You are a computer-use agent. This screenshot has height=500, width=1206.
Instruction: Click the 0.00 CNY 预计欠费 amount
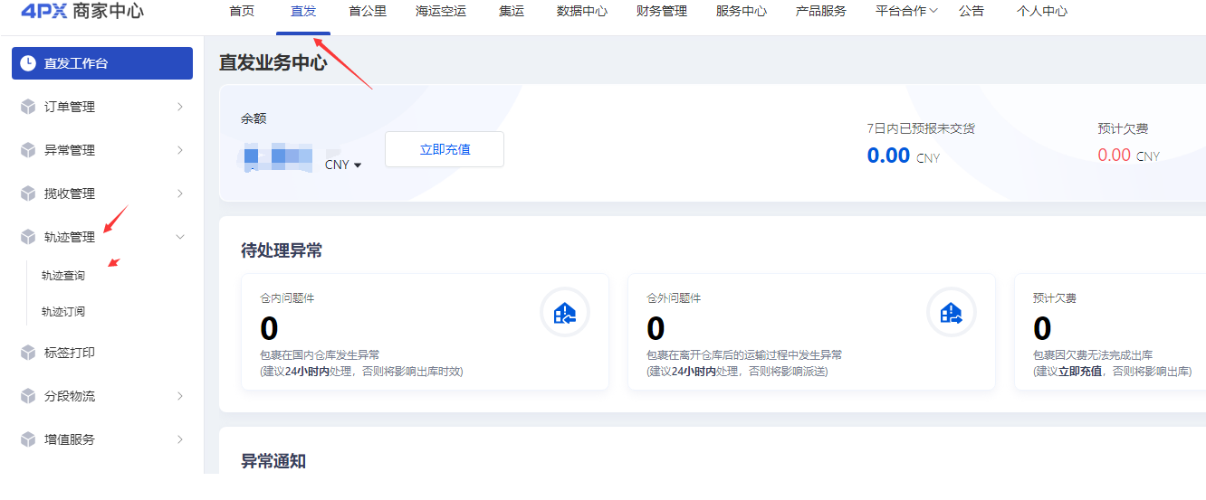[1128, 156]
